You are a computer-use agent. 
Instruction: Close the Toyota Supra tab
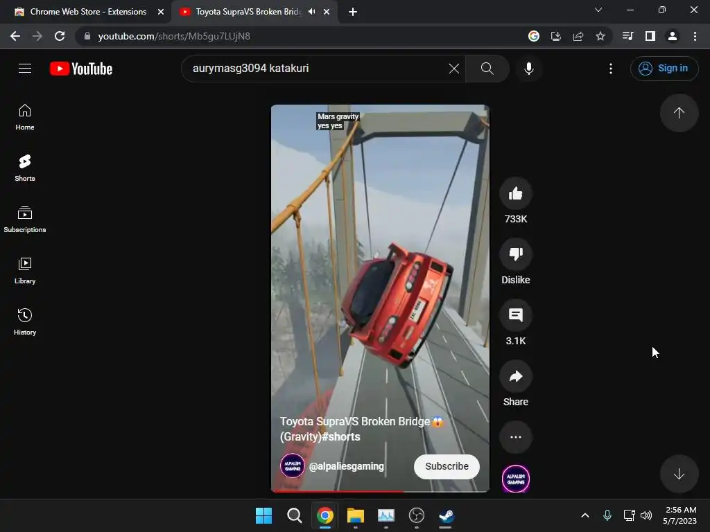coord(327,12)
